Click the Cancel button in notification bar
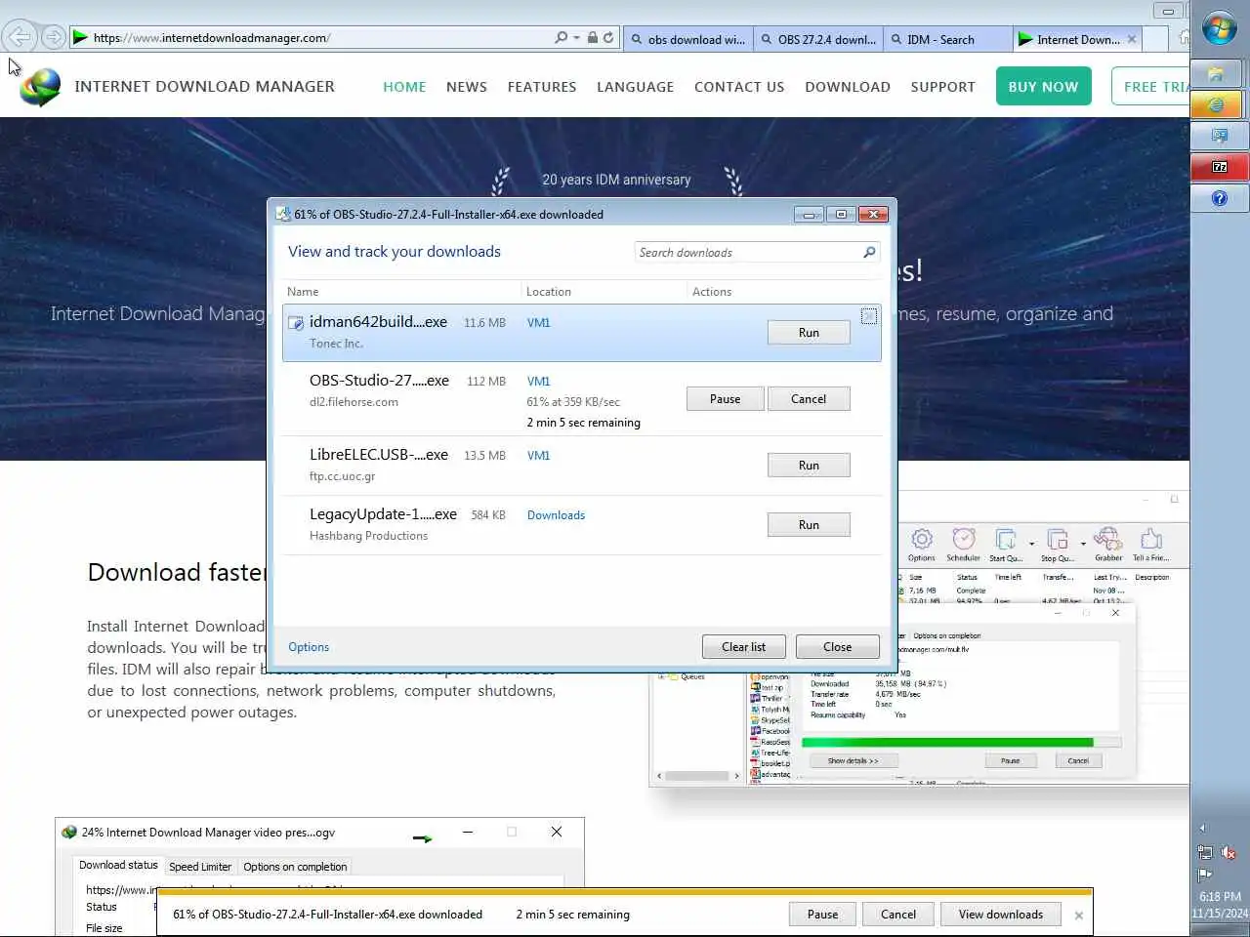The image size is (1250, 937). [898, 915]
